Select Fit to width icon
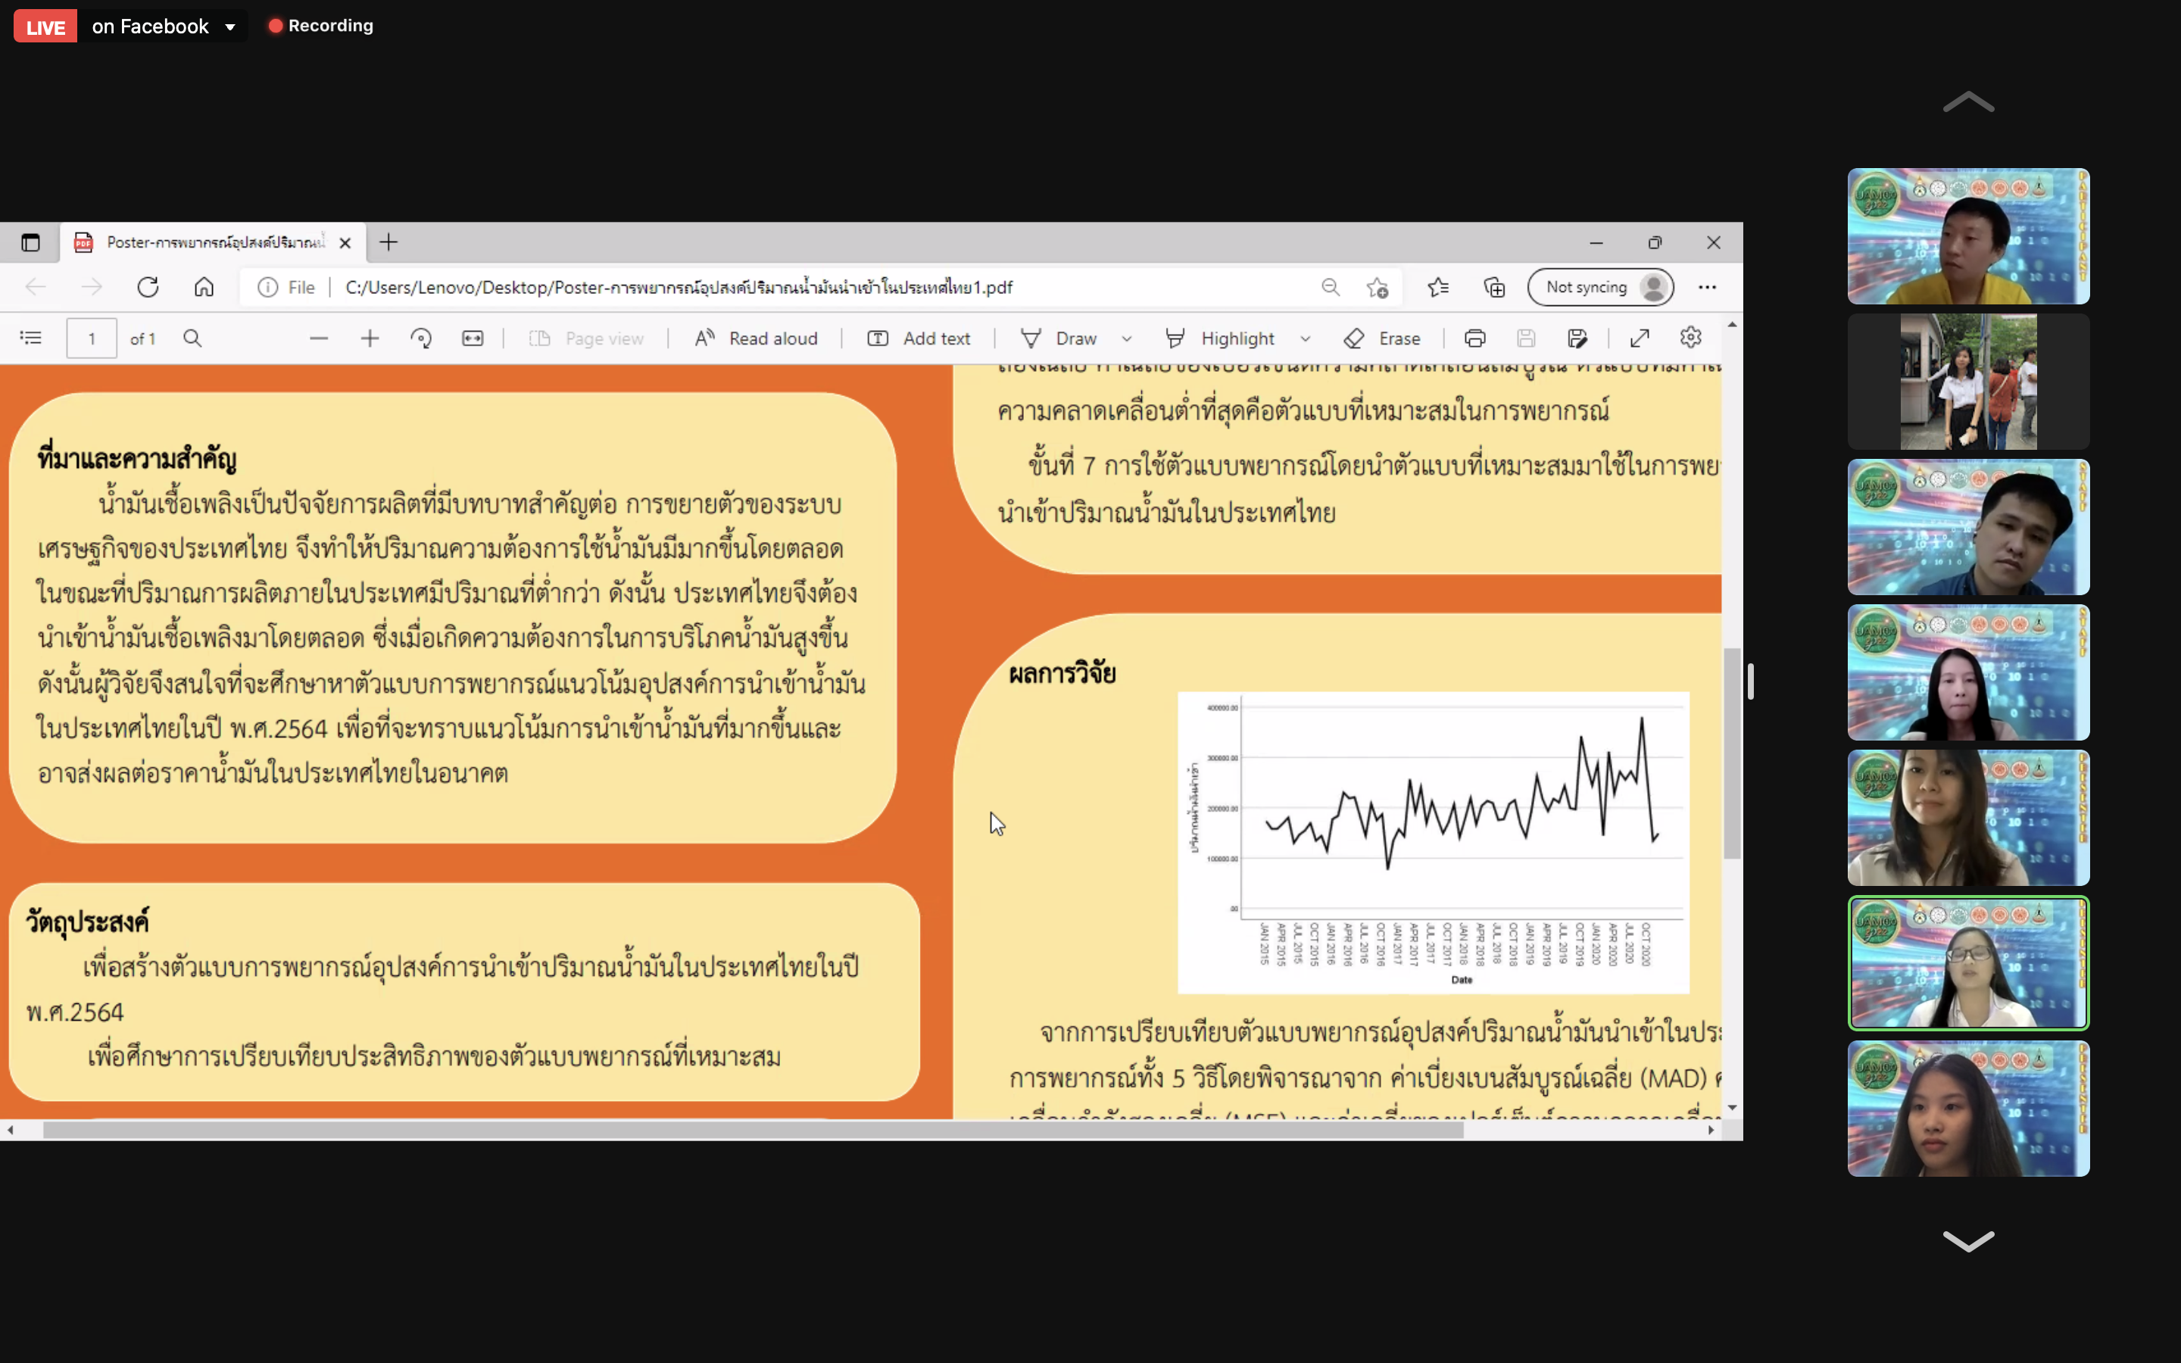This screenshot has width=2181, height=1363. click(x=473, y=338)
